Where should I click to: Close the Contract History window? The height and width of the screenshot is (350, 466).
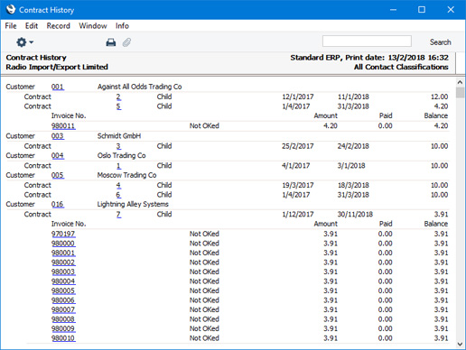451,10
